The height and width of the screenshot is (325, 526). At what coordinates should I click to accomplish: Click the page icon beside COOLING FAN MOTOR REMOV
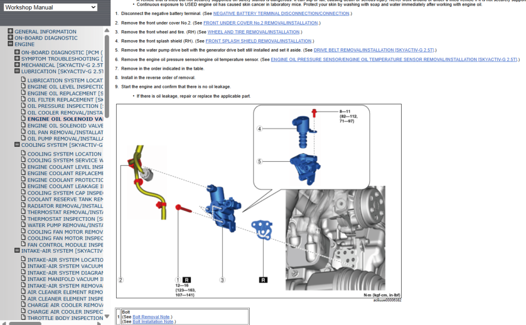pyautogui.click(x=23, y=232)
